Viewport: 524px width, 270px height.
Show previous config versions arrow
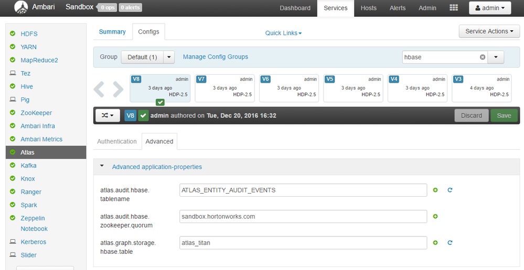(99, 89)
